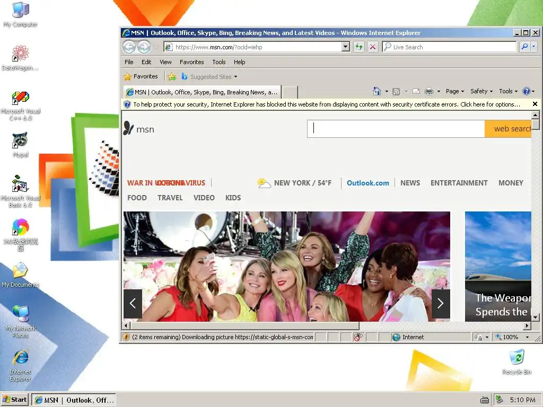Click Add to Favorites Bar icon

(x=172, y=76)
